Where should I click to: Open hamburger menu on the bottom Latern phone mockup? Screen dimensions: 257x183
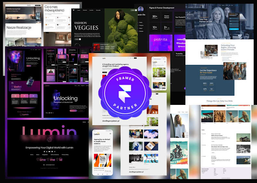coord(110,133)
